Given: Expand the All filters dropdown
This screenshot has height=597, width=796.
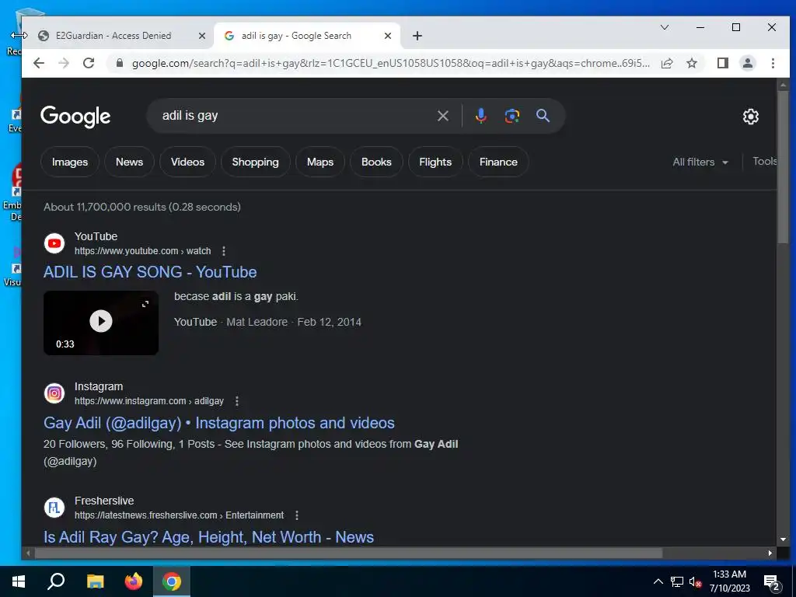Looking at the screenshot, I should click(700, 162).
